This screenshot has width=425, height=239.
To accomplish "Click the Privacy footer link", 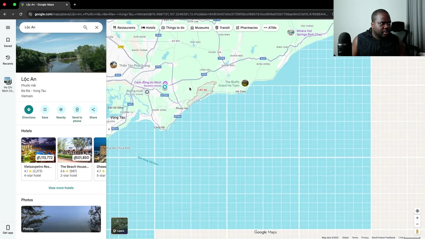I will [x=365, y=237].
